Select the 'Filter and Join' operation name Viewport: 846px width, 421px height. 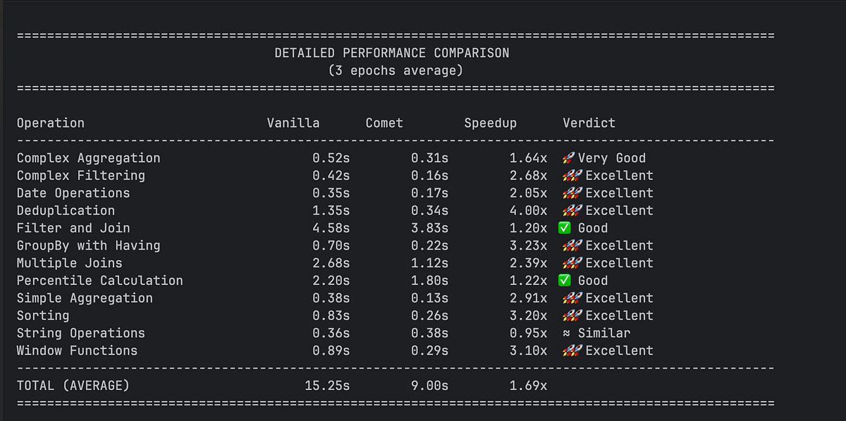pos(73,228)
